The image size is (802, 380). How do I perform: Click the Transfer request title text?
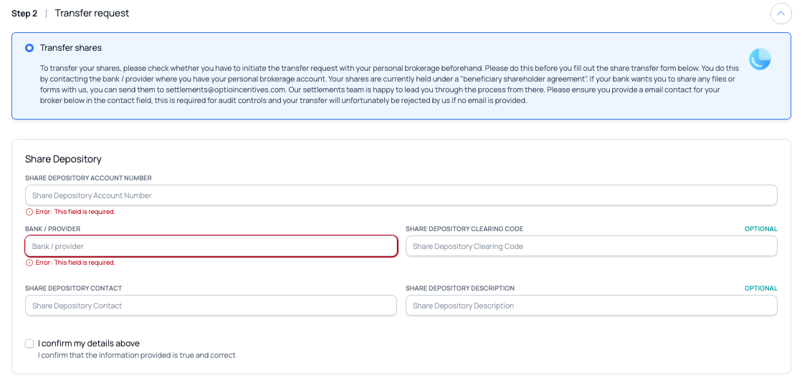[x=92, y=14]
